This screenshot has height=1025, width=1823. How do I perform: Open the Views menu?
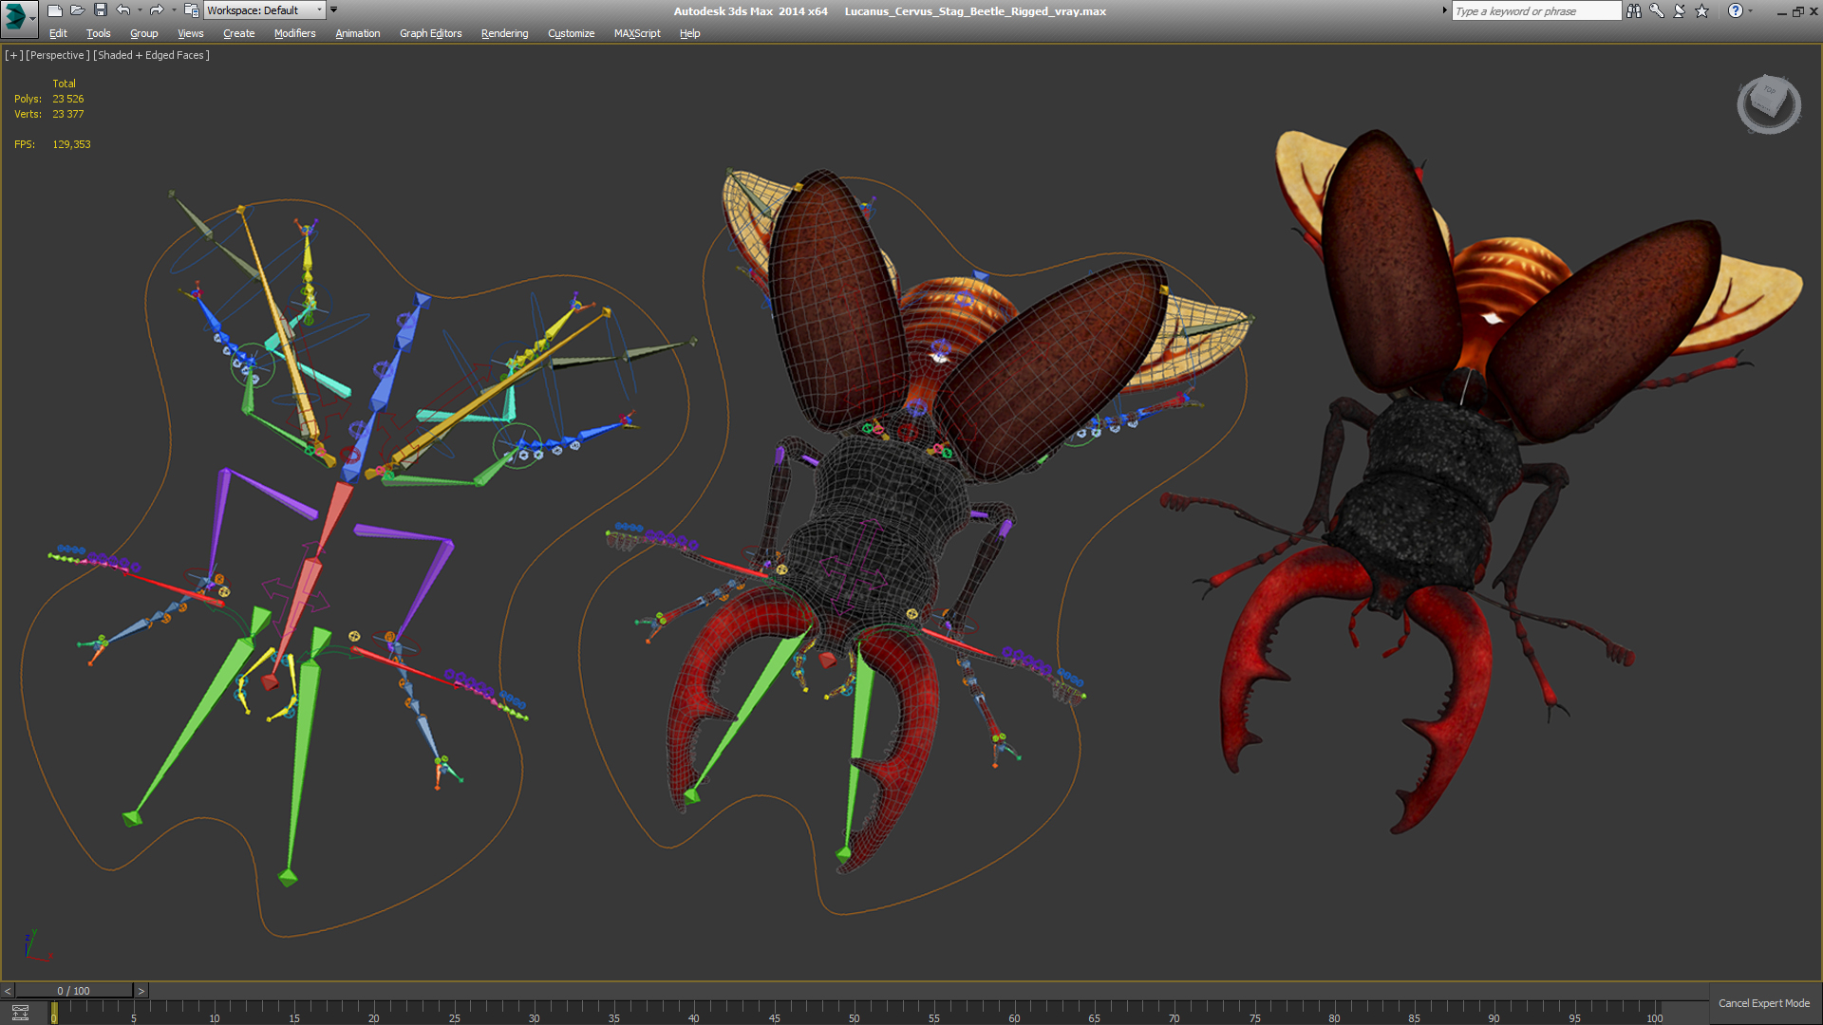(191, 33)
